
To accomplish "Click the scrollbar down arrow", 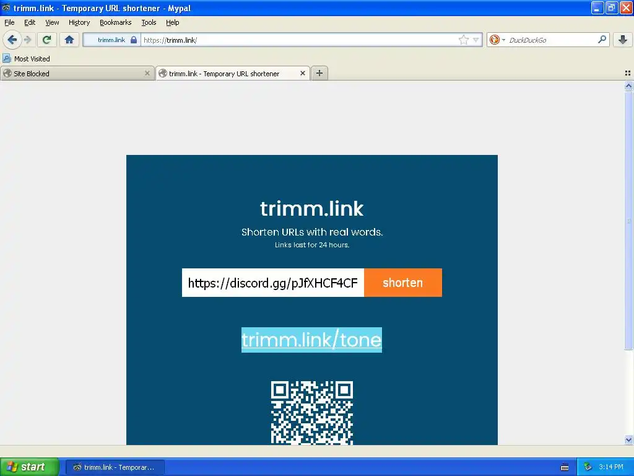I will pyautogui.click(x=628, y=439).
